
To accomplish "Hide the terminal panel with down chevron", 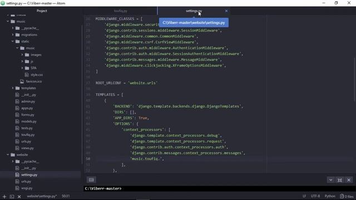I will [x=330, y=180].
